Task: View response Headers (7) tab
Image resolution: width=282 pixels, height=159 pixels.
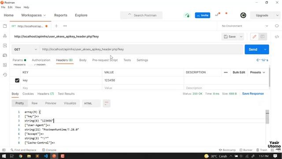Action: [x=46, y=94]
